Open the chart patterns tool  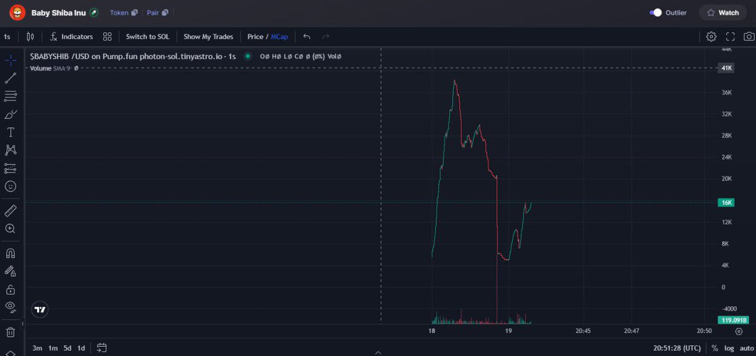pos(11,150)
